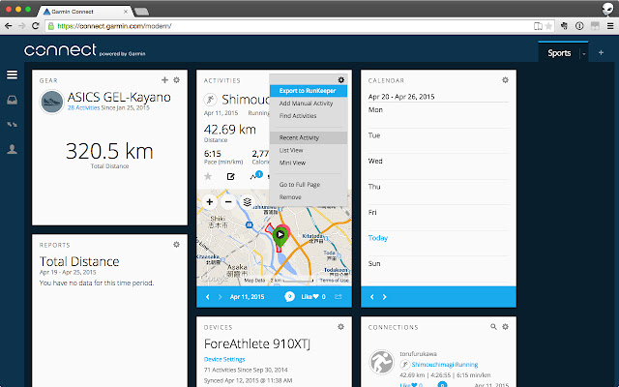619x387 pixels.
Task: Open Devices widget settings gear
Action: click(x=341, y=327)
